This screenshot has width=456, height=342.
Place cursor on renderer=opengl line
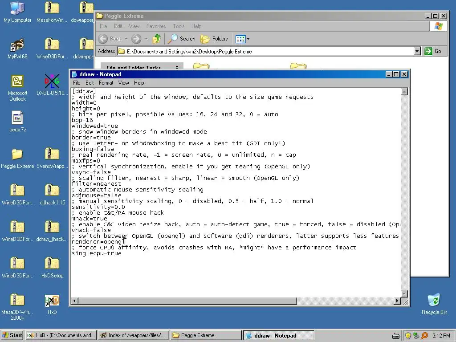[98, 242]
